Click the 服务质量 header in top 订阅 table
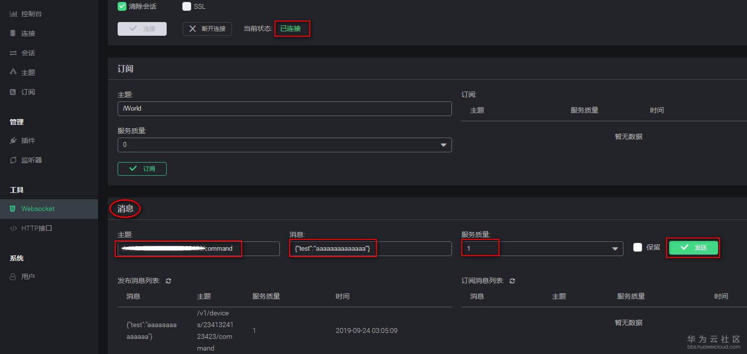 click(584, 110)
